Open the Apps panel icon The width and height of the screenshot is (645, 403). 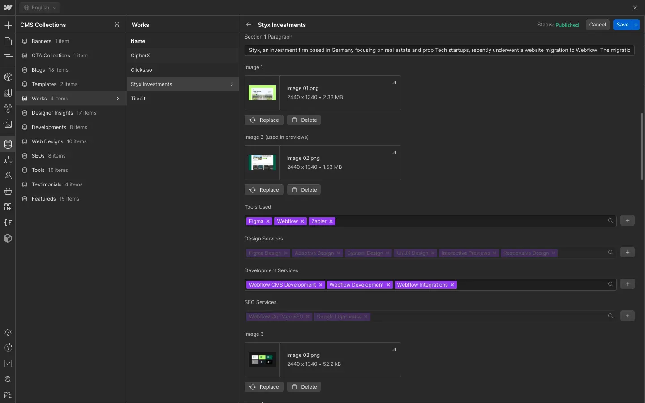click(8, 207)
